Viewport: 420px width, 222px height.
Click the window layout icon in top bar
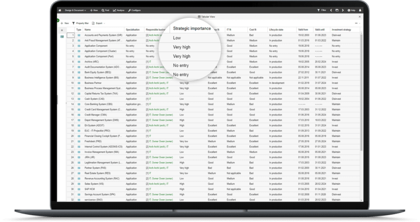(x=337, y=10)
